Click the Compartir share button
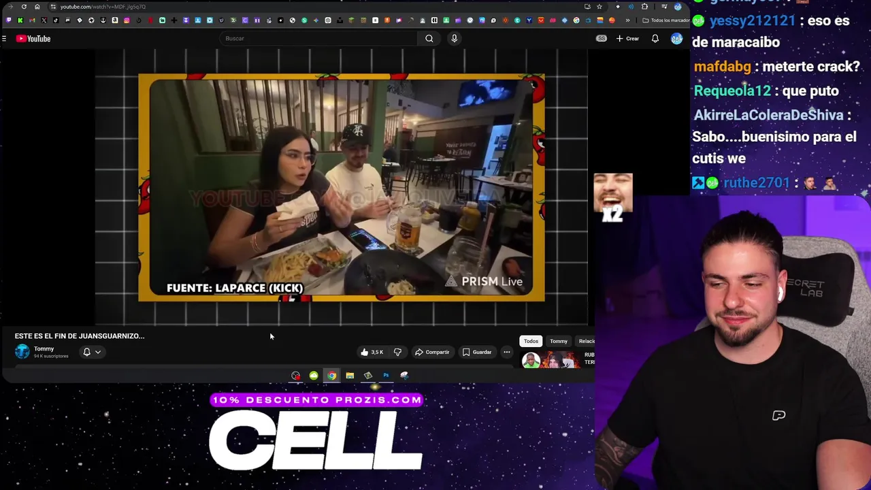 [432, 352]
